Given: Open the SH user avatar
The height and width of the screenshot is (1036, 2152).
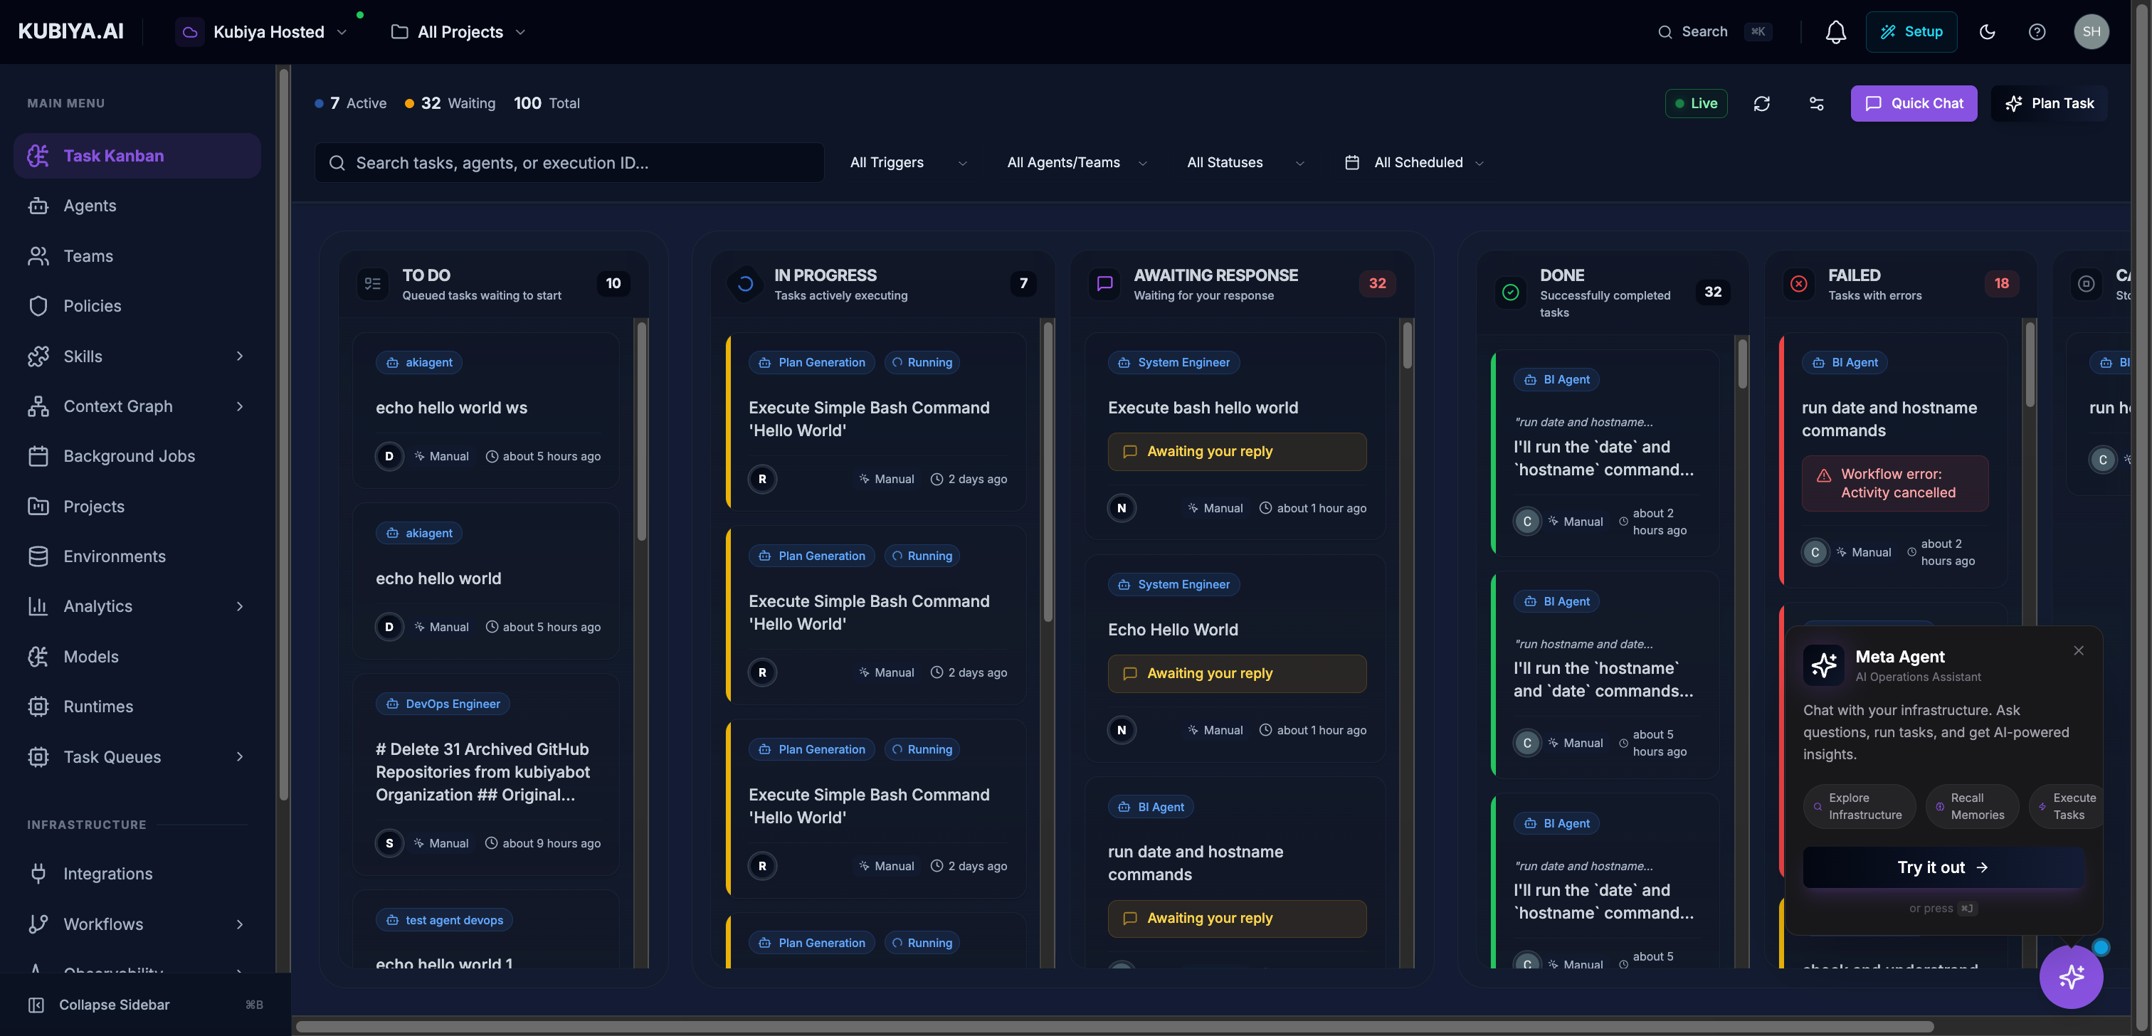Looking at the screenshot, I should coord(2090,32).
